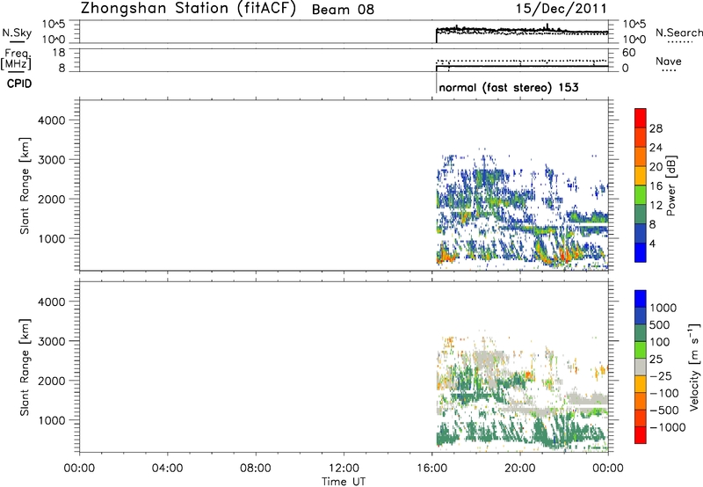Click the '16' power colorbar tick

point(656,186)
